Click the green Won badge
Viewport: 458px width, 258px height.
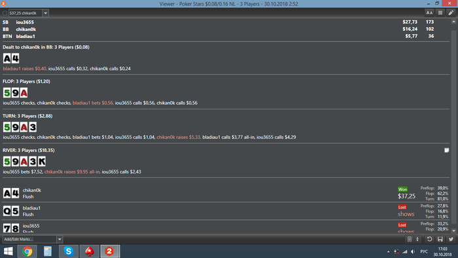pos(402,189)
